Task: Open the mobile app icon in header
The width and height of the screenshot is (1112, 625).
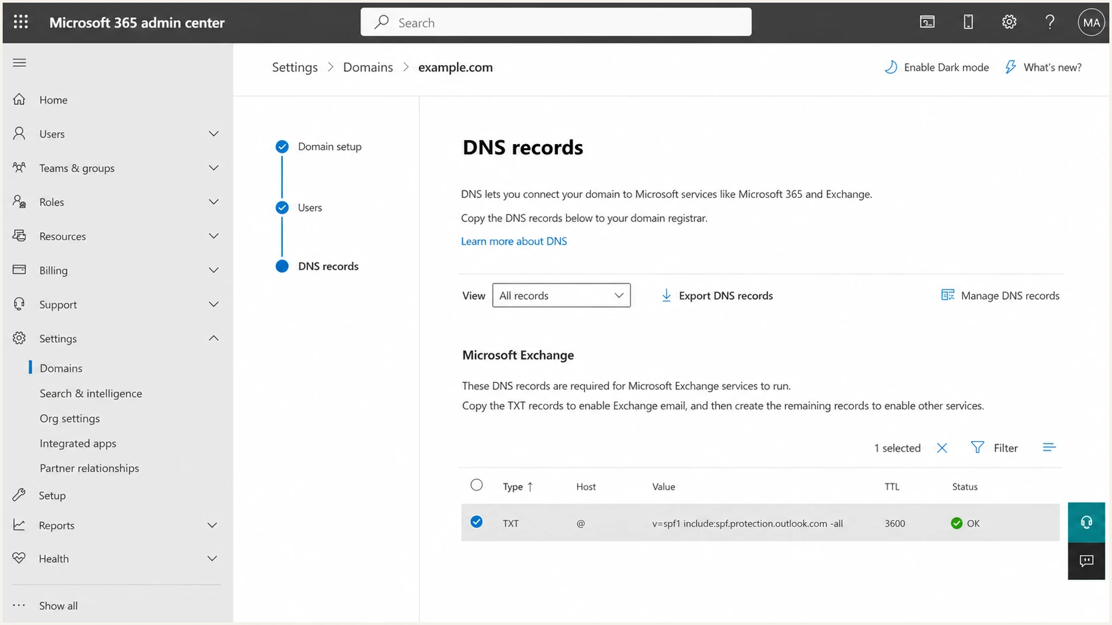Action: [x=968, y=22]
